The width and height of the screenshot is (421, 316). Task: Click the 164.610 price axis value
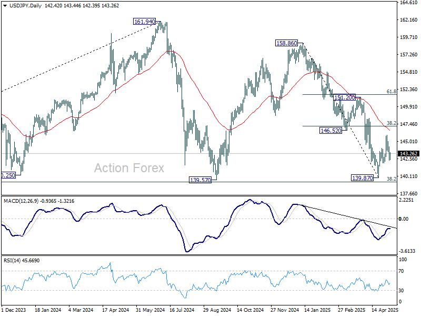[x=408, y=3]
